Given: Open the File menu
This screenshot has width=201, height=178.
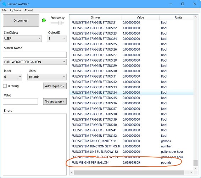Looking at the screenshot, I should [4, 10].
